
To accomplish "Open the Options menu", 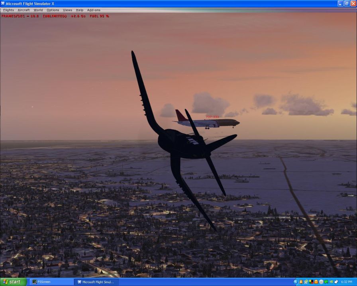I will (53, 10).
